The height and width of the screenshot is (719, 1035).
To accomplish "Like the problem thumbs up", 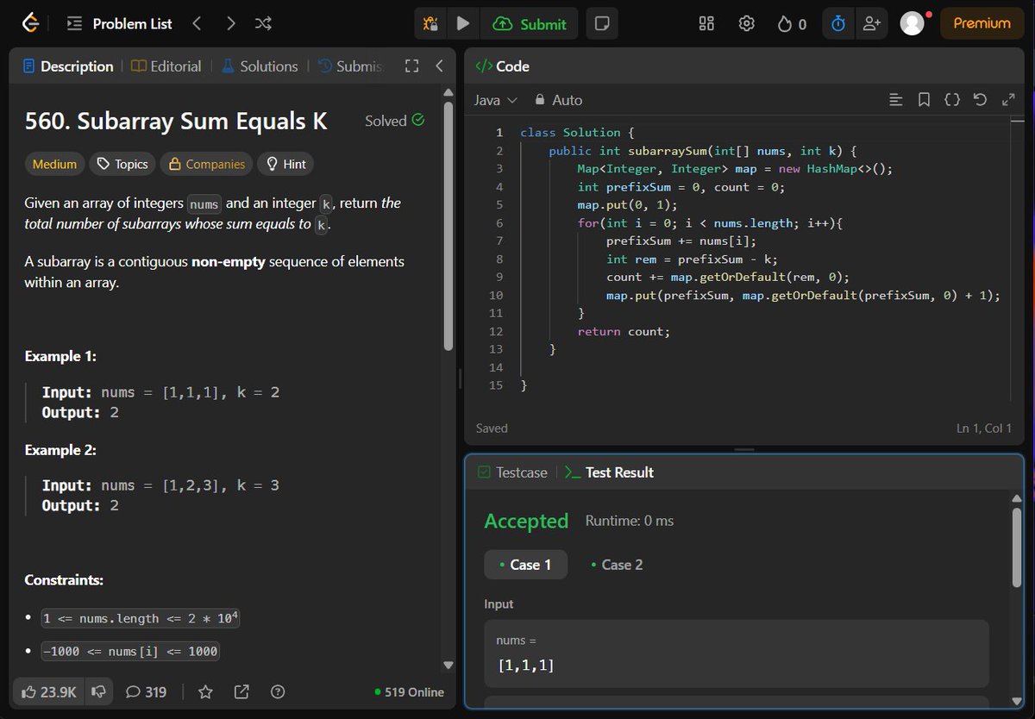I will pyautogui.click(x=50, y=691).
